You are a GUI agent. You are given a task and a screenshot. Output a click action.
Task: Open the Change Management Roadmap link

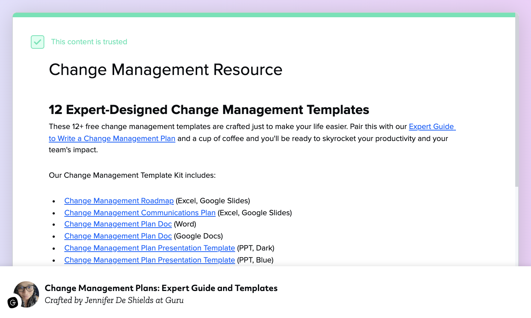coord(119,201)
